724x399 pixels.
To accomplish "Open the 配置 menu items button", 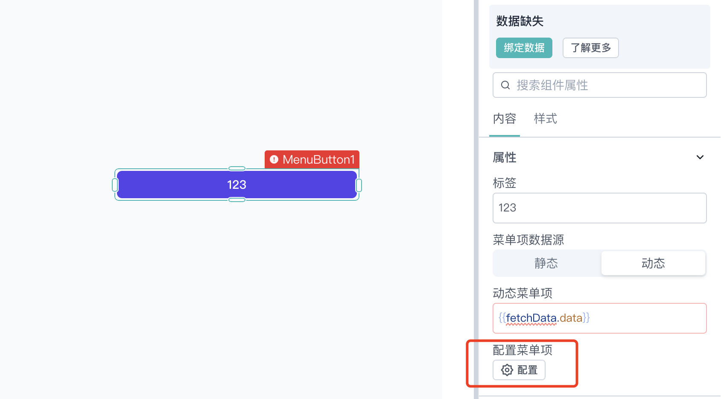I will [x=519, y=370].
